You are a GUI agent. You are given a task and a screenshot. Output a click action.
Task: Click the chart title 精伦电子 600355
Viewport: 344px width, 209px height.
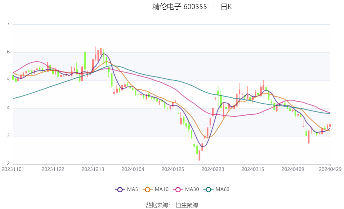[180, 7]
